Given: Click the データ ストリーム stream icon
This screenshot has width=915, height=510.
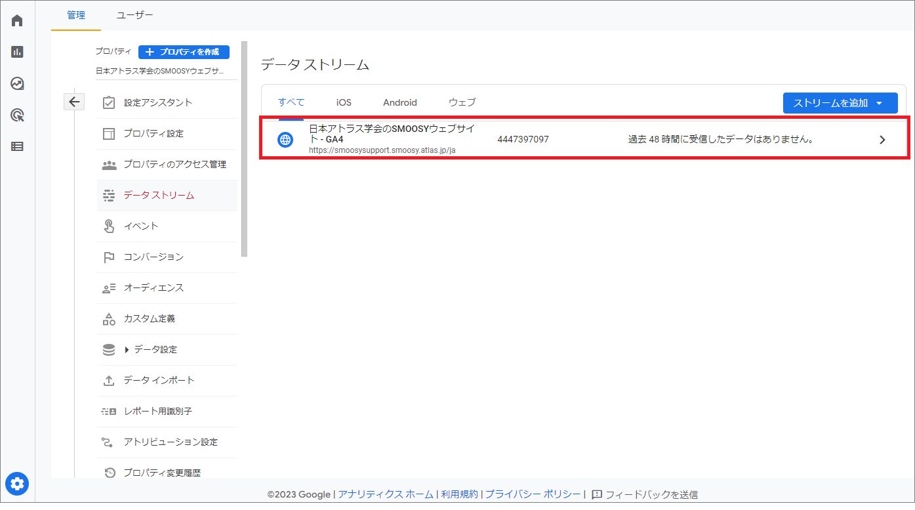Looking at the screenshot, I should [x=109, y=196].
